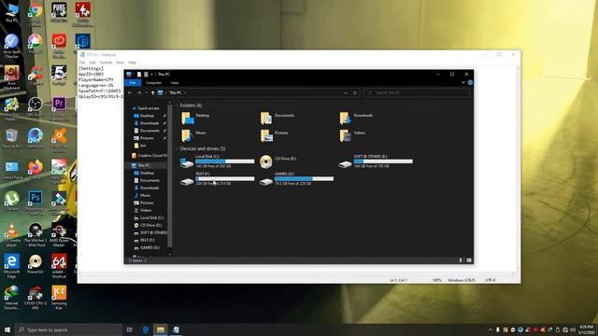Open Samsung Kies desktop shortcut
The height and width of the screenshot is (336, 598).
(x=59, y=297)
